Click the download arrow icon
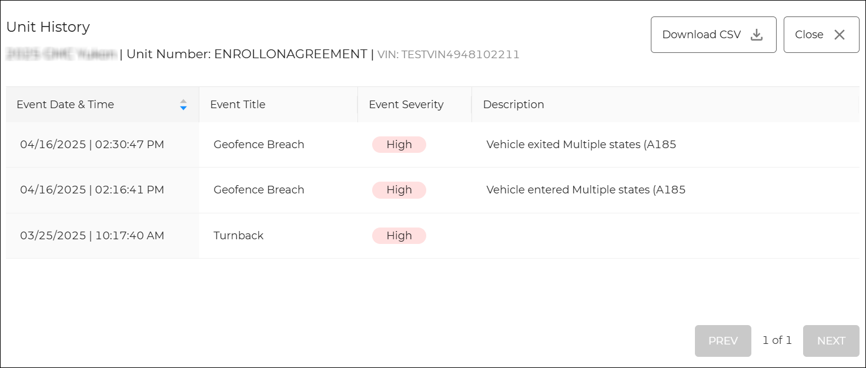This screenshot has height=368, width=866. click(x=757, y=35)
